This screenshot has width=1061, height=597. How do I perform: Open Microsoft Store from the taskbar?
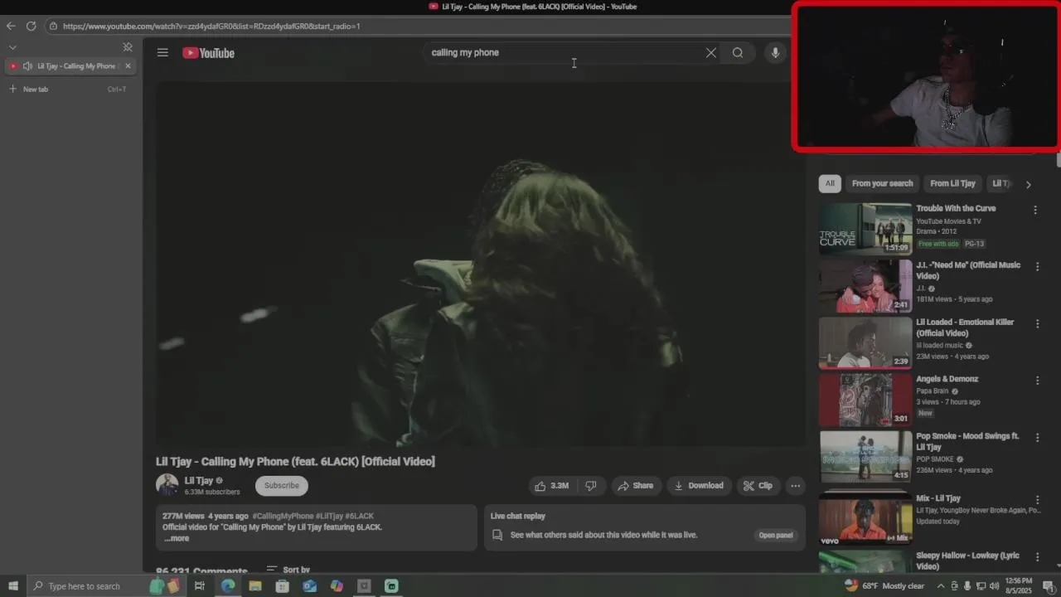pyautogui.click(x=282, y=586)
